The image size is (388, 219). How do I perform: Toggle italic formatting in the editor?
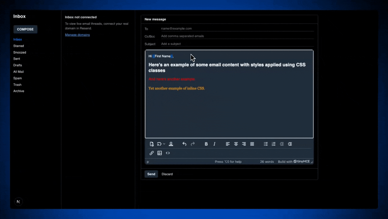click(x=214, y=144)
